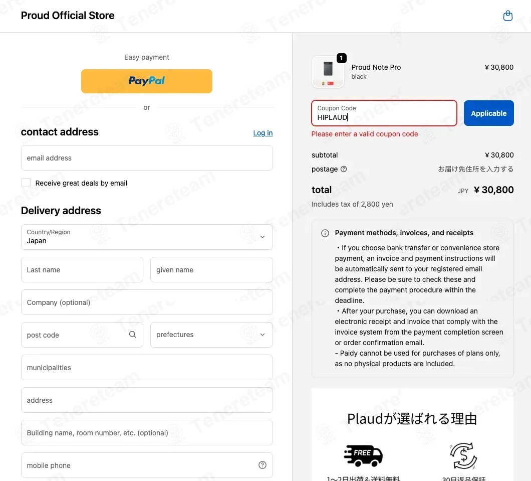Screen dimensions: 531x481
Task: Click the payment methods info icon
Action: (x=325, y=233)
